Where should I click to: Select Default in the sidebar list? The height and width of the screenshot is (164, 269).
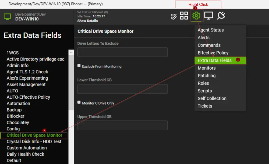(14, 161)
